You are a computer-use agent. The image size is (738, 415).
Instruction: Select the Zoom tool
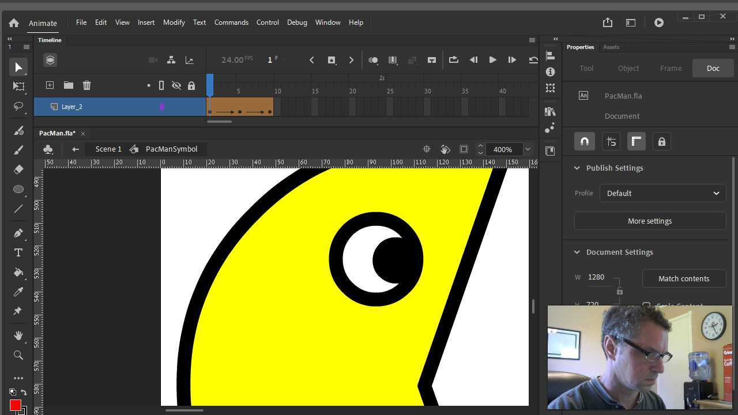18,355
